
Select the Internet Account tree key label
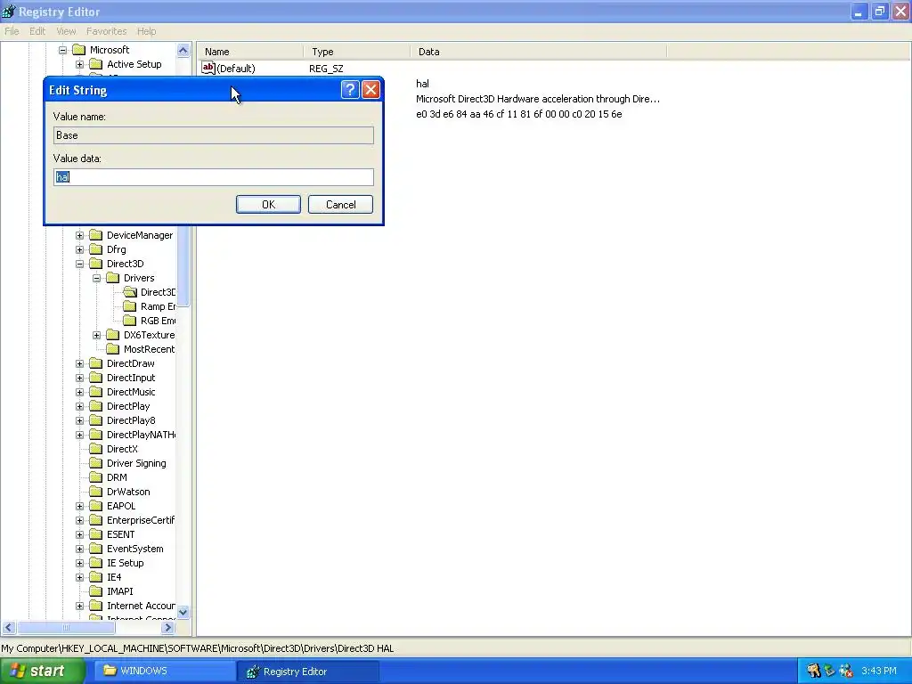coord(141,606)
